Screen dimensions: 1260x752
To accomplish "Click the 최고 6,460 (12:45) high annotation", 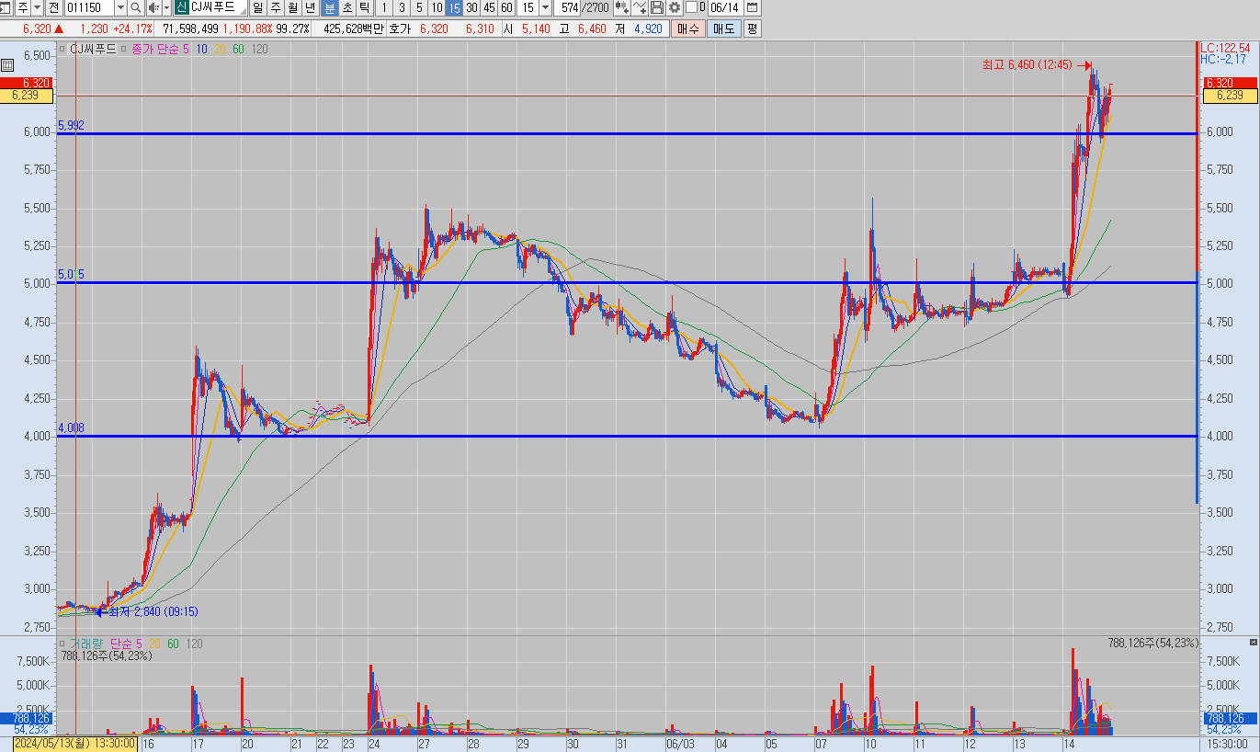I will coord(1027,64).
